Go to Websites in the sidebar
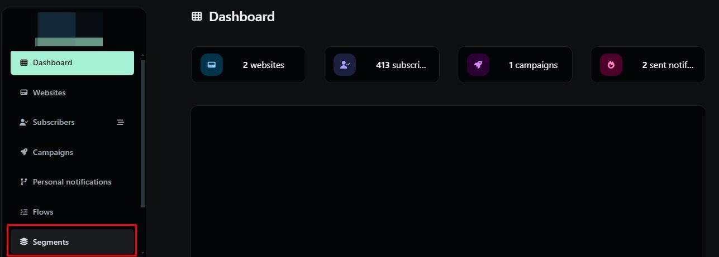 click(49, 93)
